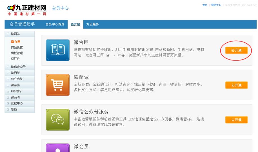The width and height of the screenshot is (258, 152).
Task: Switch to the 九正服务 tab
Action: tap(93, 24)
